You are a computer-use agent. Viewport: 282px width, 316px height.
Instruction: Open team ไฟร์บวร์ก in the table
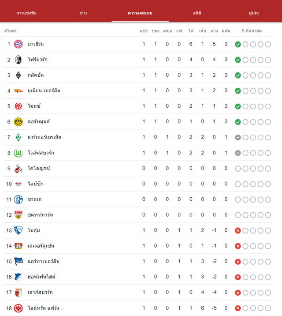pos(37,60)
